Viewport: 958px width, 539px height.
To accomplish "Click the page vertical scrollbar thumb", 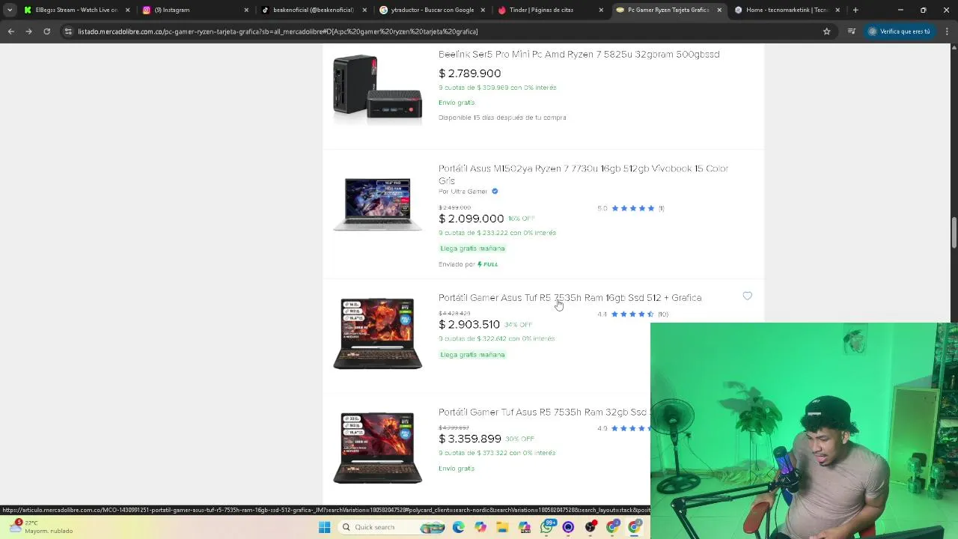I will click(x=954, y=233).
